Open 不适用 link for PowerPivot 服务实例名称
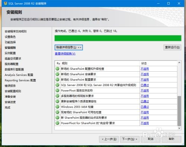This screenshot has width=186, height=147. 145,91
